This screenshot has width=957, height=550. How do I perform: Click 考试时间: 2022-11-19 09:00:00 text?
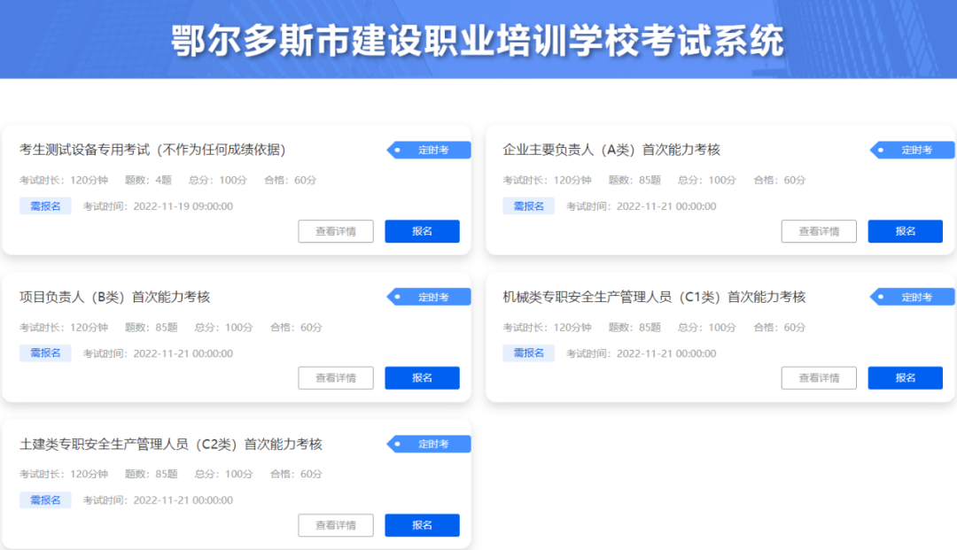158,206
